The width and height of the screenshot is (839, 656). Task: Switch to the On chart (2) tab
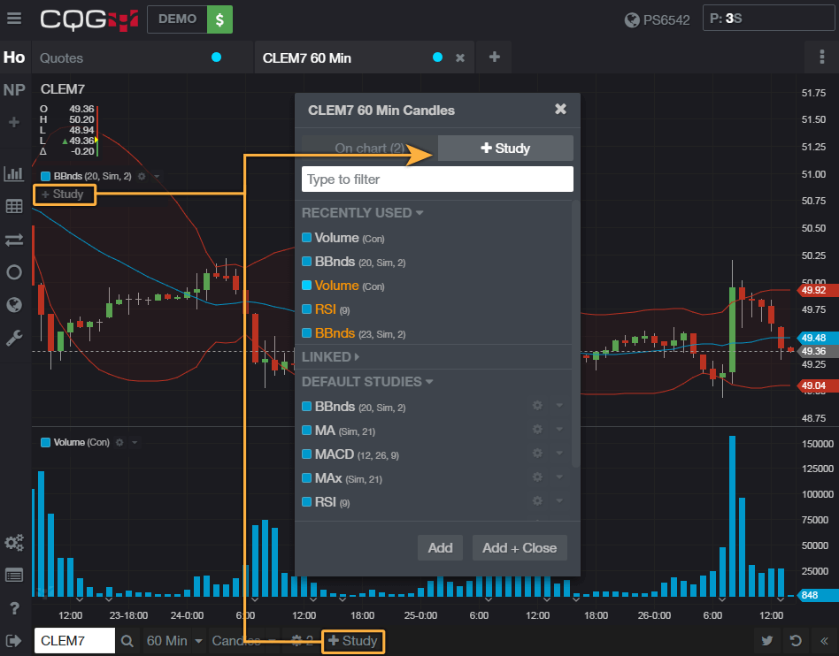pyautogui.click(x=369, y=149)
